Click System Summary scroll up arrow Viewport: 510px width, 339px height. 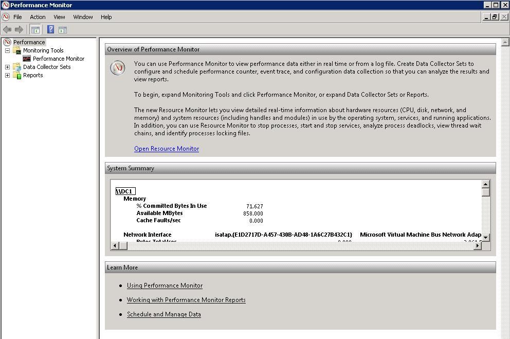(486, 185)
